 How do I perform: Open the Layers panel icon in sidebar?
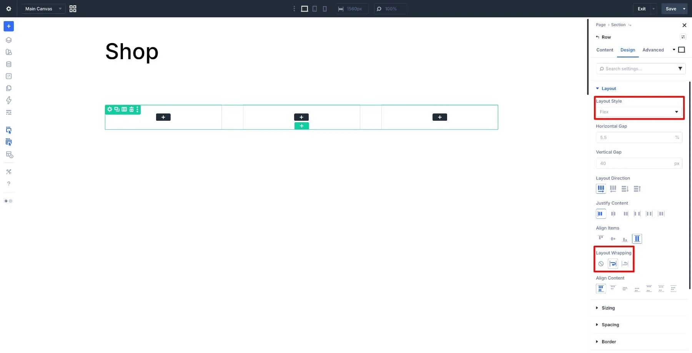pyautogui.click(x=8, y=40)
